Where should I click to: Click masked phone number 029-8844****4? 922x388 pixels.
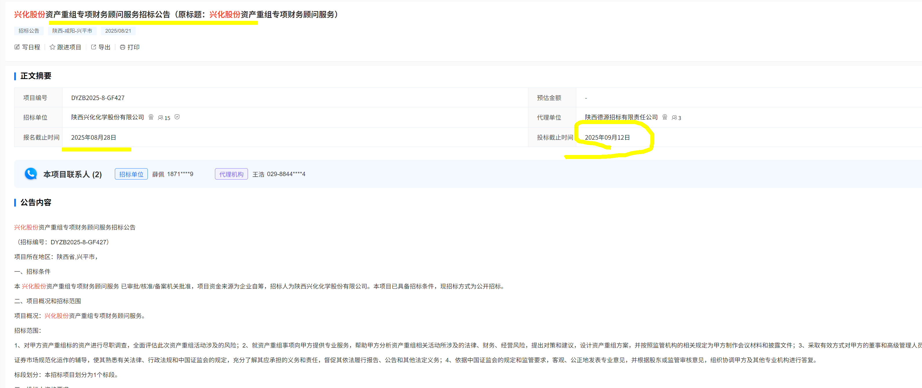pos(286,174)
